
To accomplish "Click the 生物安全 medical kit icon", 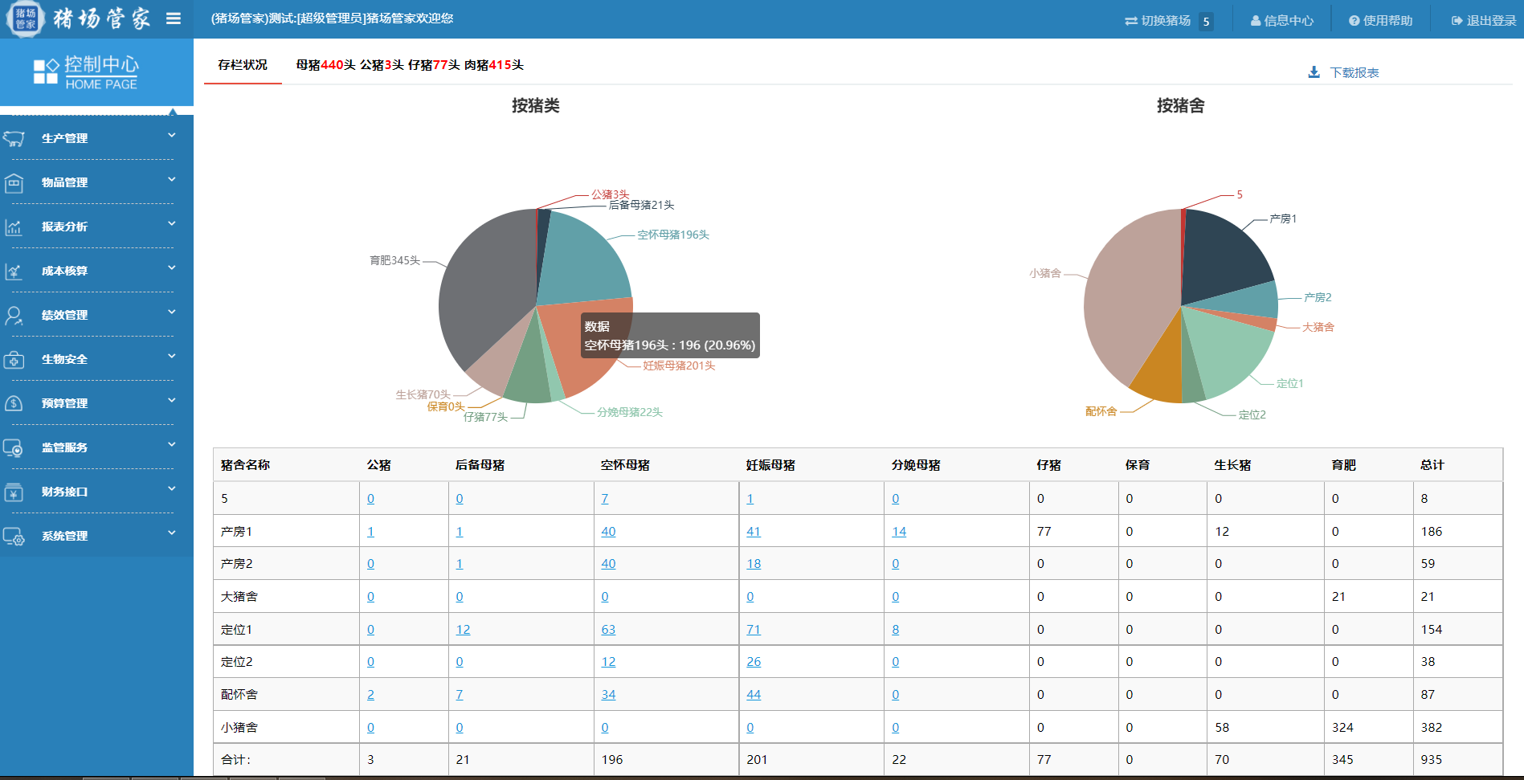I will tap(14, 360).
